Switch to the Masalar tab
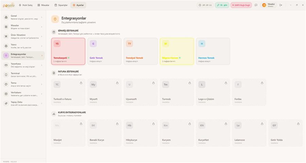Screen dimensions: 306x163 [43, 5]
